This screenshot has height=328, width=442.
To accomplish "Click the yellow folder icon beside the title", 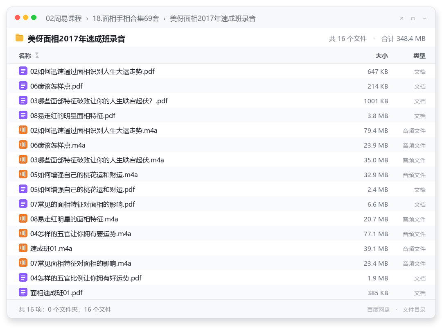I will point(20,38).
